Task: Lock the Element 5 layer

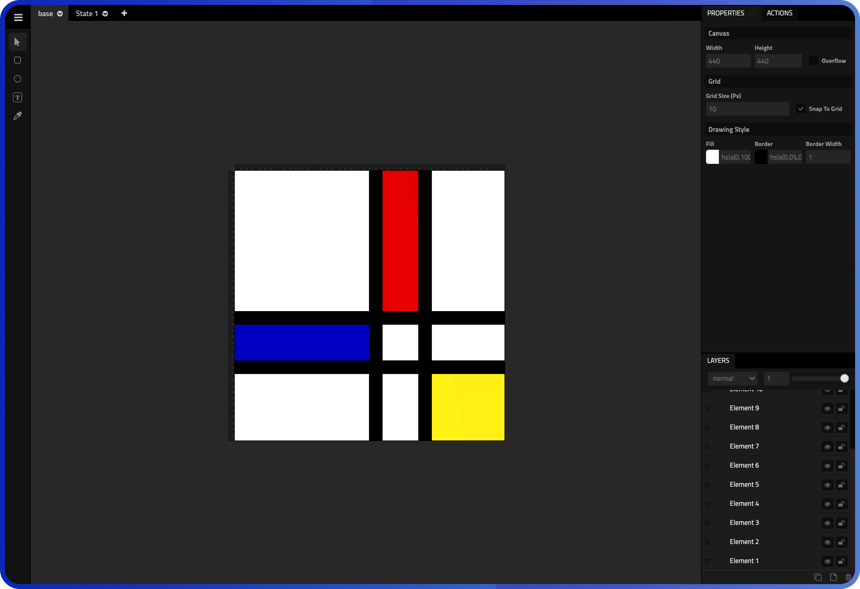Action: click(842, 485)
